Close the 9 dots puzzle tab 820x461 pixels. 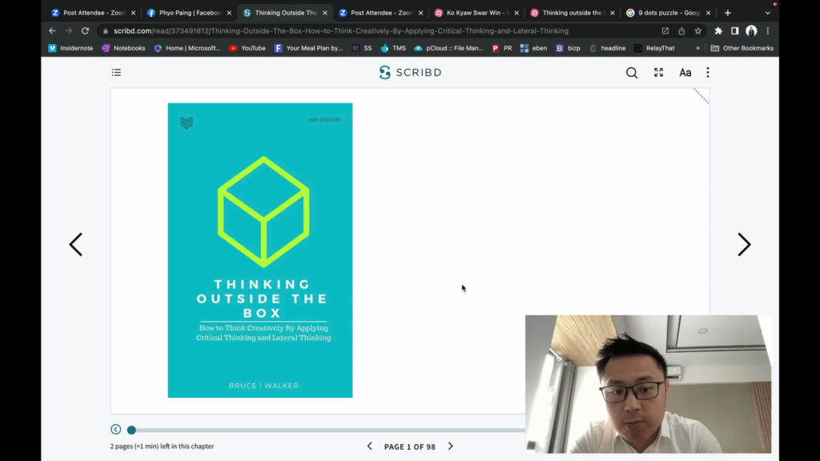click(708, 13)
